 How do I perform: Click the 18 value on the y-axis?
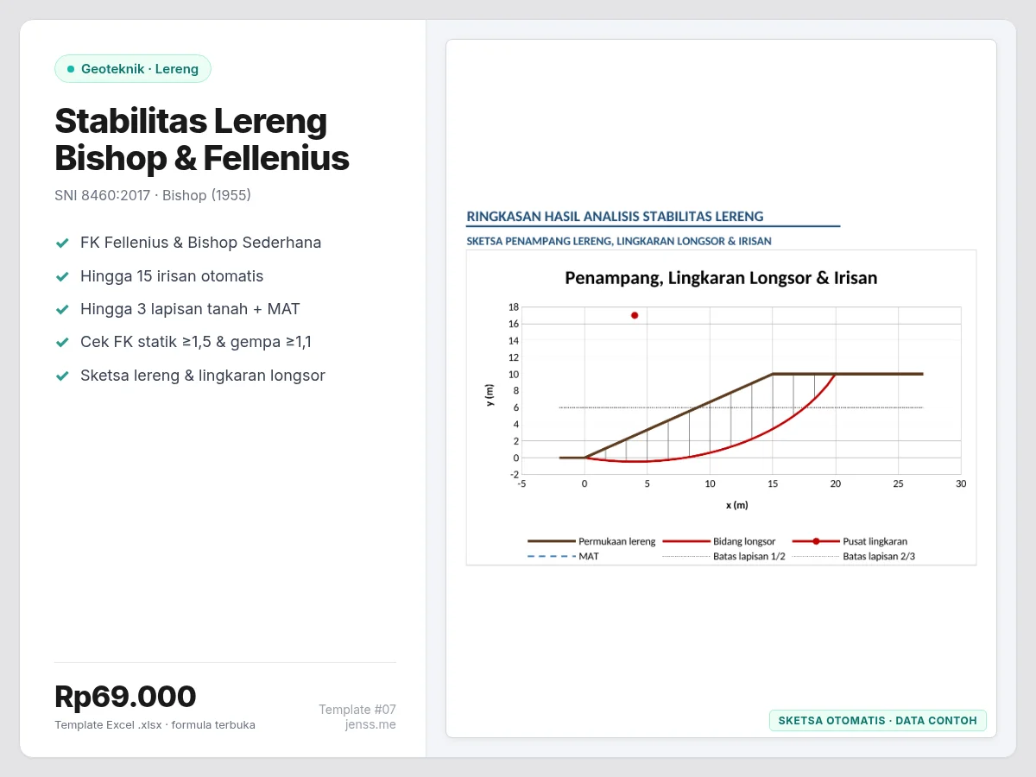[514, 306]
